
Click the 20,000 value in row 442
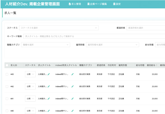point(155,86)
